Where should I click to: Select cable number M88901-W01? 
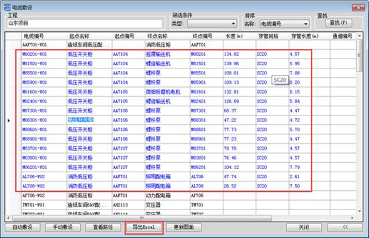pyautogui.click(x=35, y=139)
